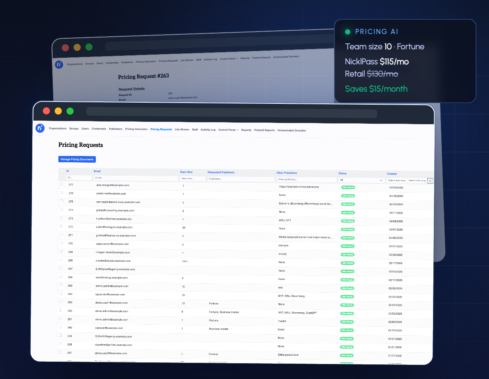Expand the Control Panel dropdown menu
The image size is (489, 379).
click(228, 129)
